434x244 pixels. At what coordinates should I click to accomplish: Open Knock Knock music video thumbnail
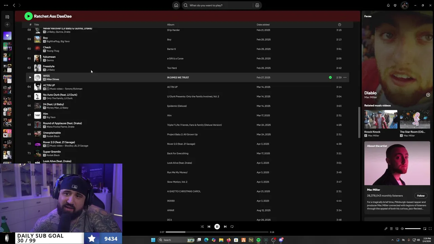[381, 119]
